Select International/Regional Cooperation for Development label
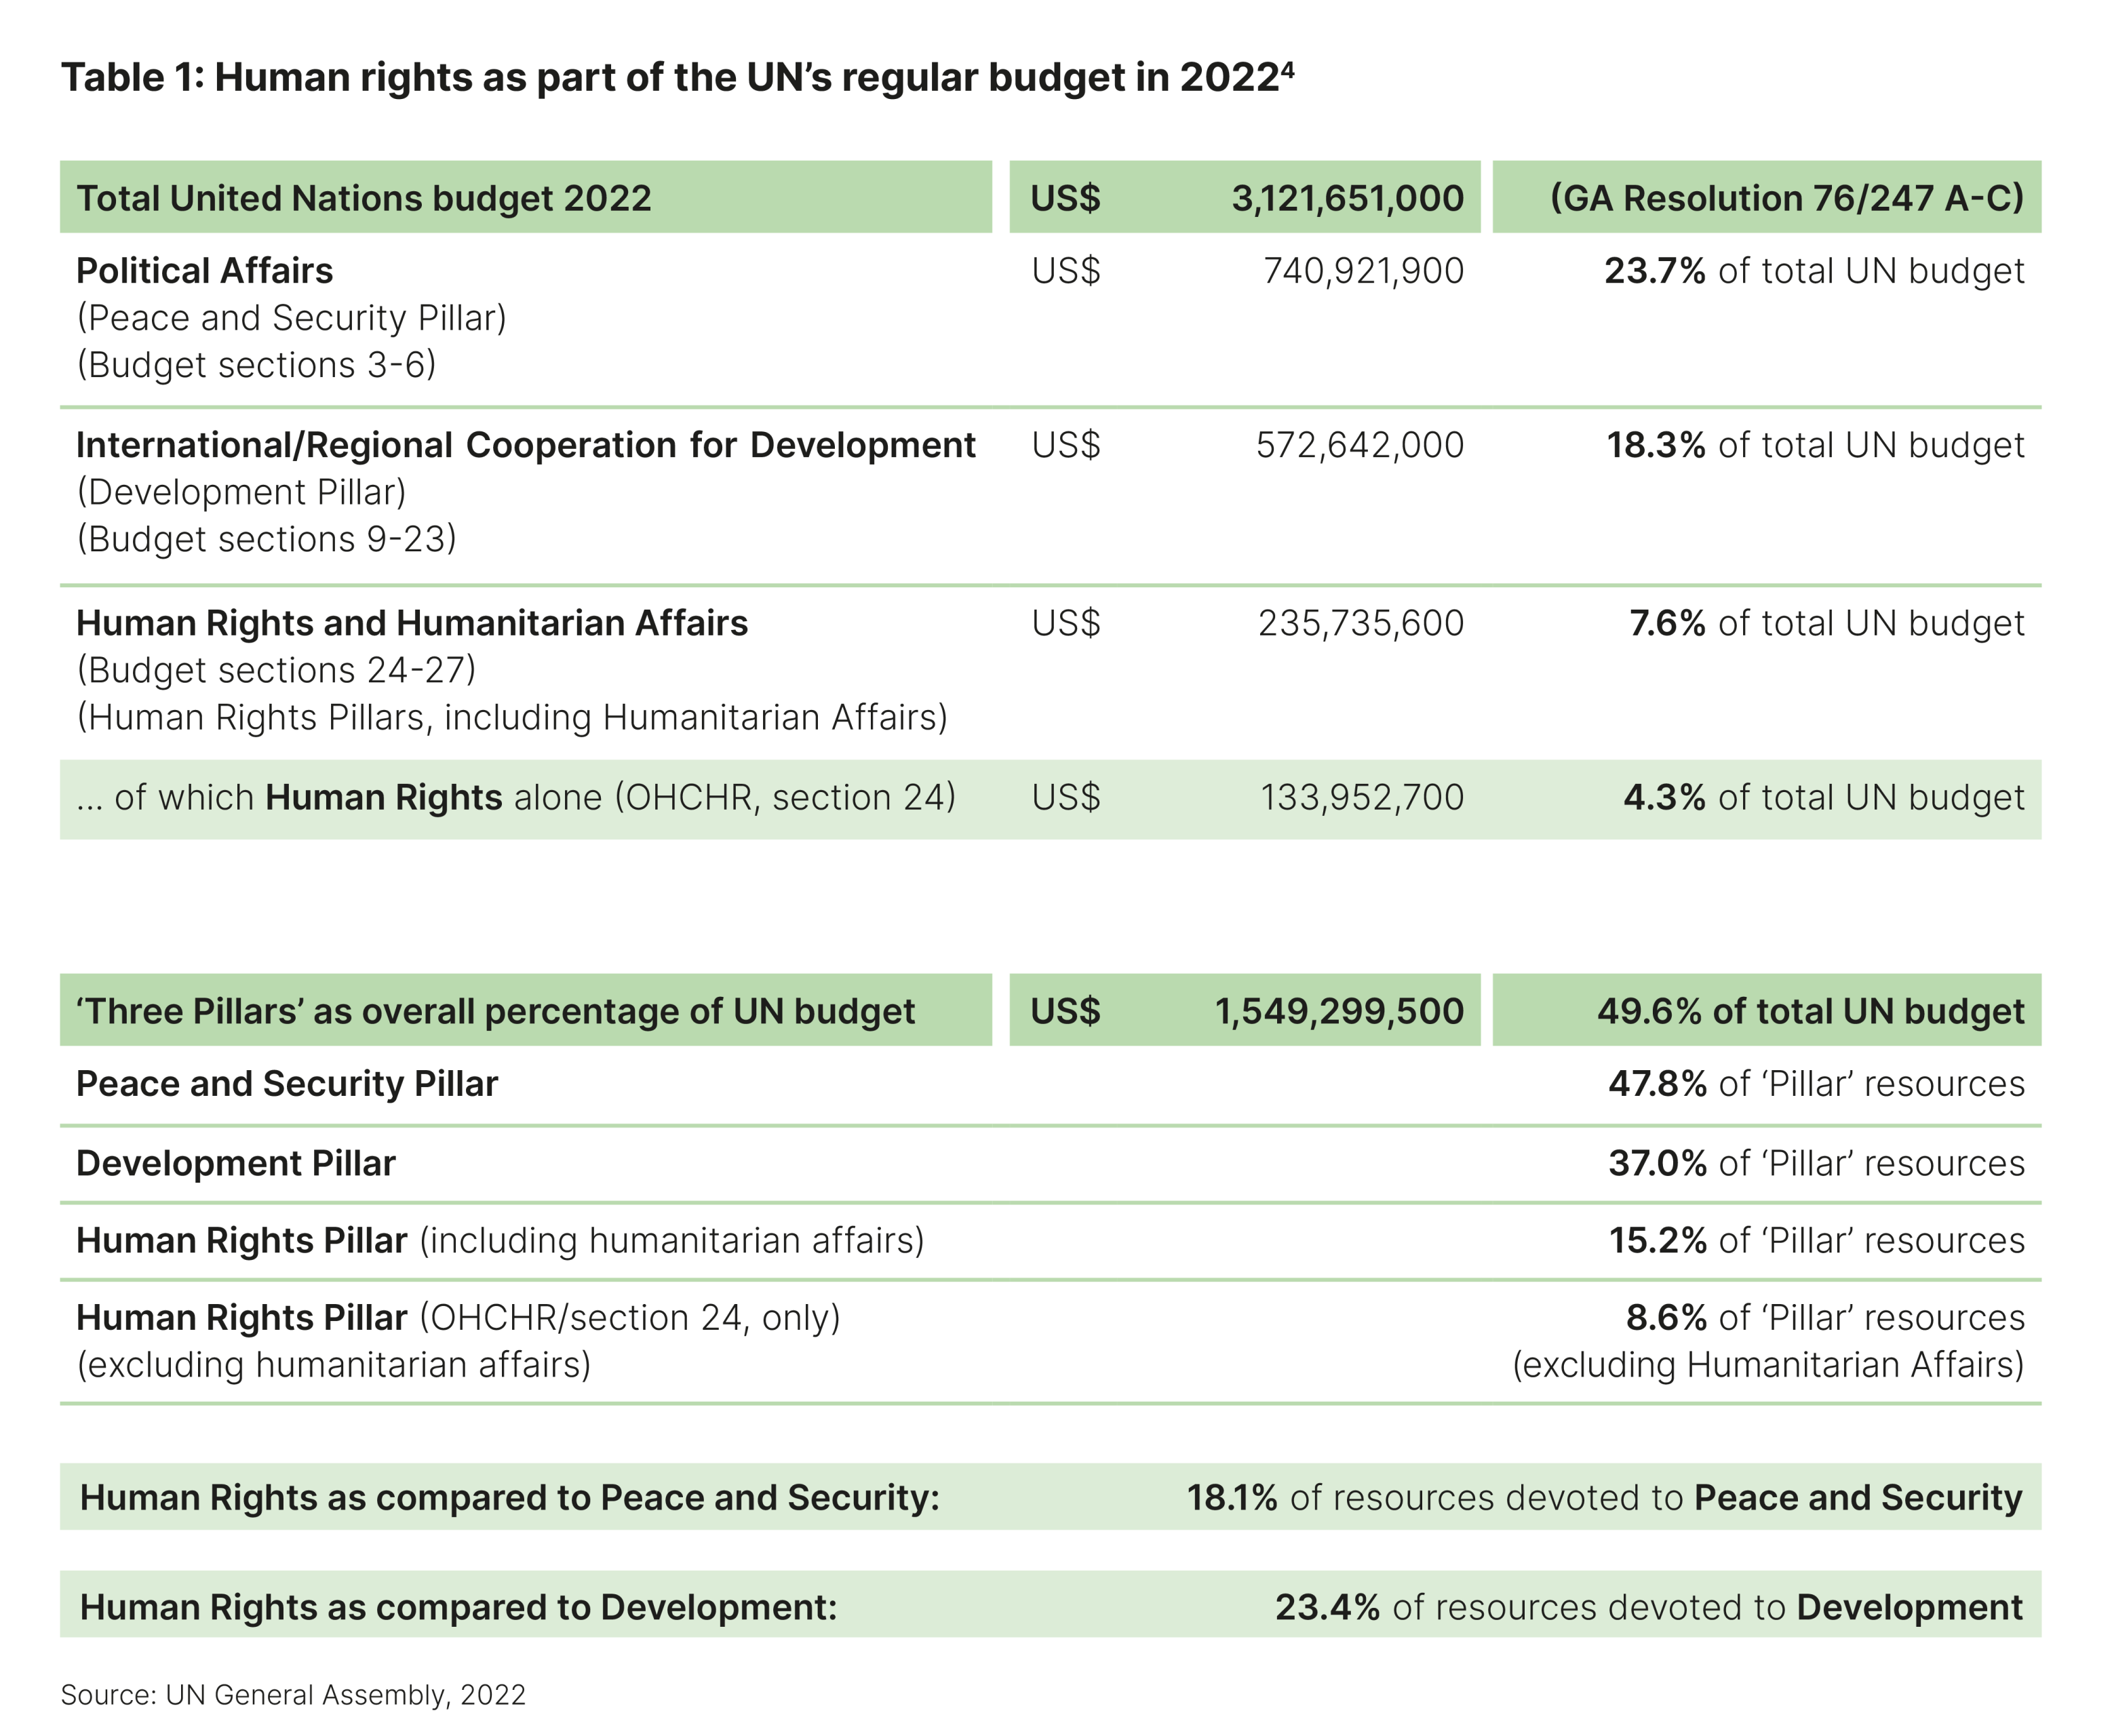 (526, 445)
